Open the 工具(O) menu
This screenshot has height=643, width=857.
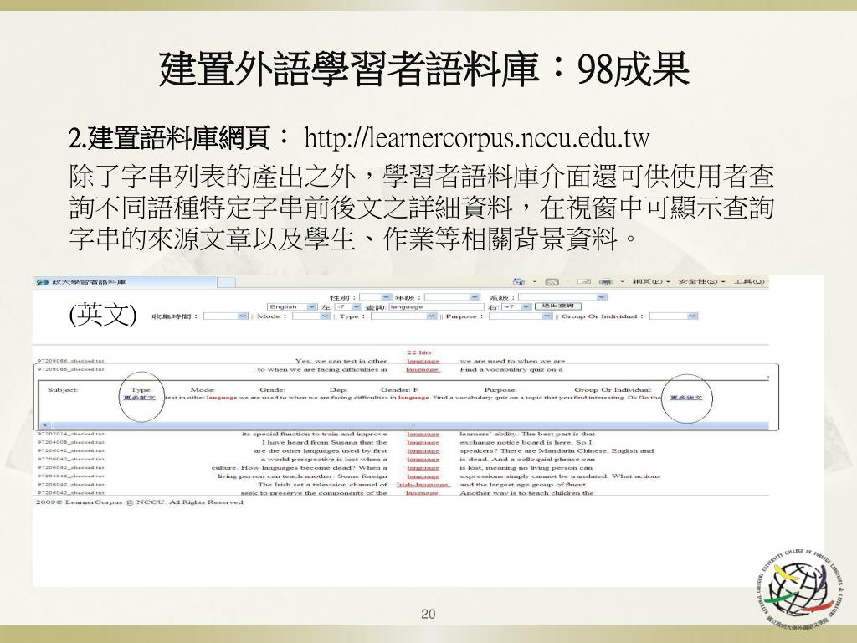[750, 282]
